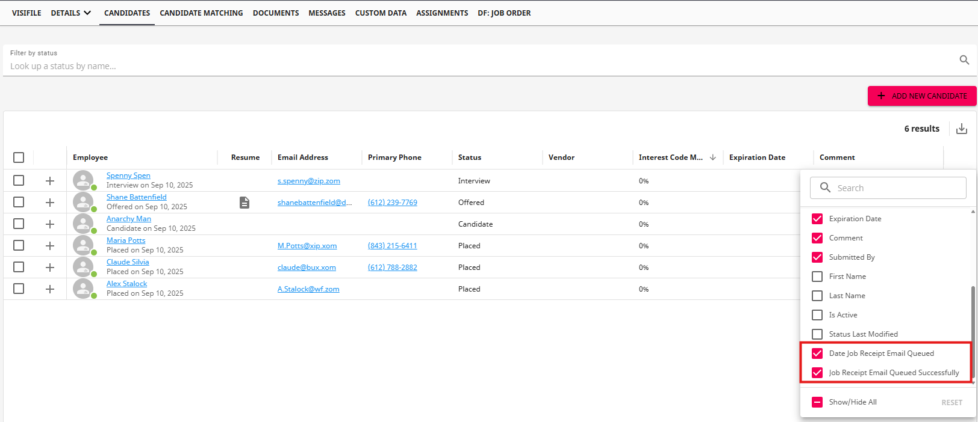The width and height of the screenshot is (978, 422).
Task: Reset the column chooser selections
Action: point(952,403)
